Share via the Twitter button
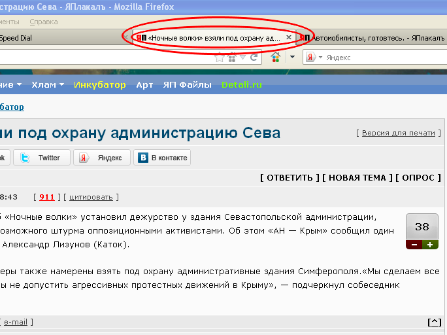Image resolution: width=447 pixels, height=335 pixels. point(42,158)
